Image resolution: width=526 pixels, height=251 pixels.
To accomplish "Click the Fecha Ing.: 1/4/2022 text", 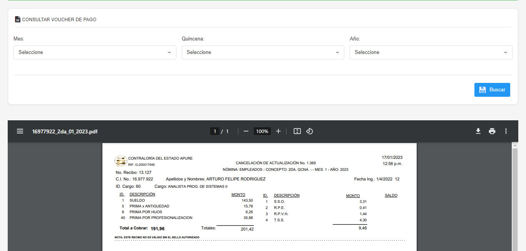I will coord(373,179).
